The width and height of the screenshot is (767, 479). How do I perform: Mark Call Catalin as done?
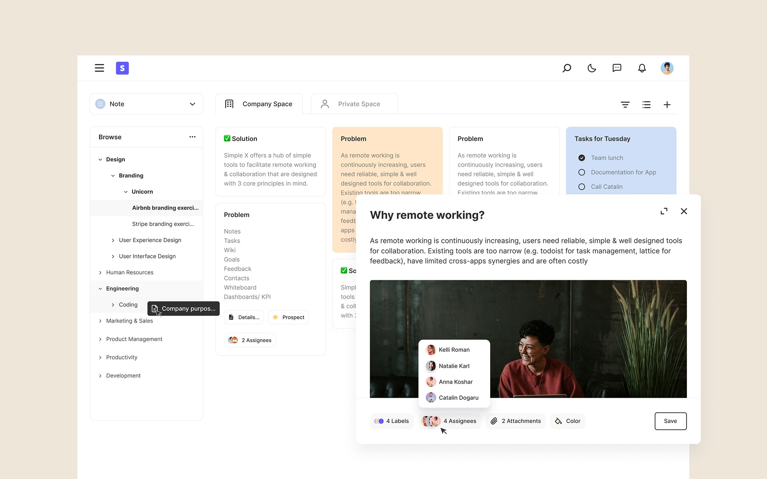[581, 187]
